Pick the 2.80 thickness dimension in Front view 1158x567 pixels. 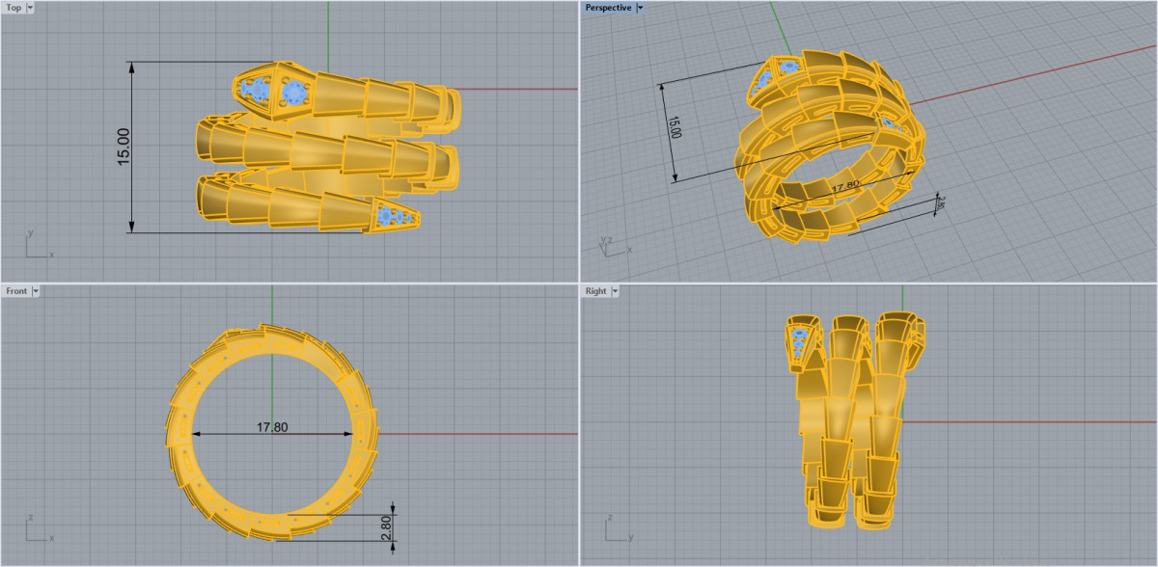386,526
